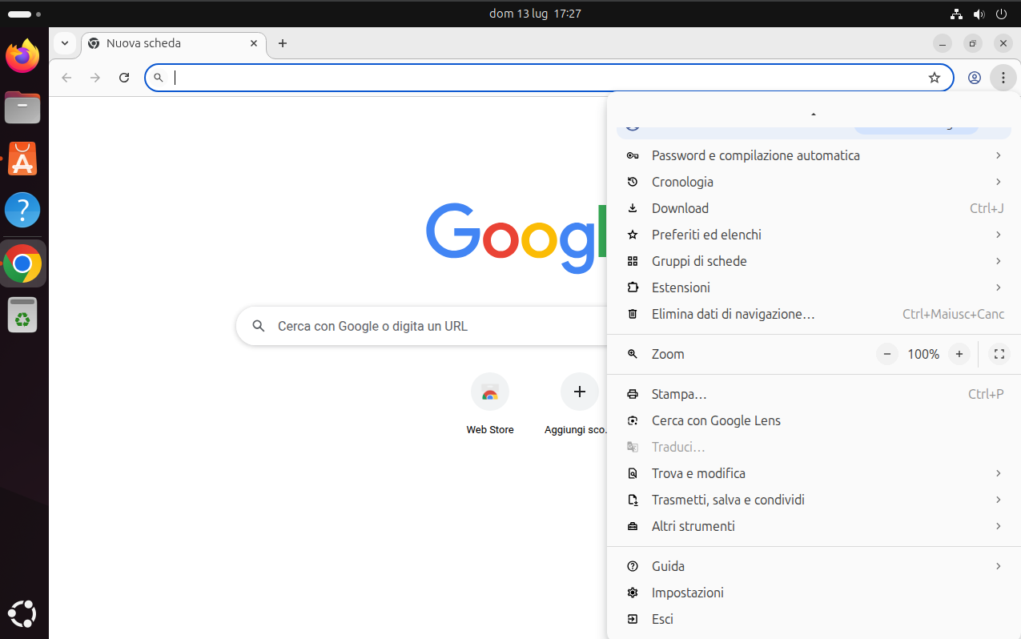
Task: Click the grid icon beside Gruppi di schede
Action: point(633,261)
